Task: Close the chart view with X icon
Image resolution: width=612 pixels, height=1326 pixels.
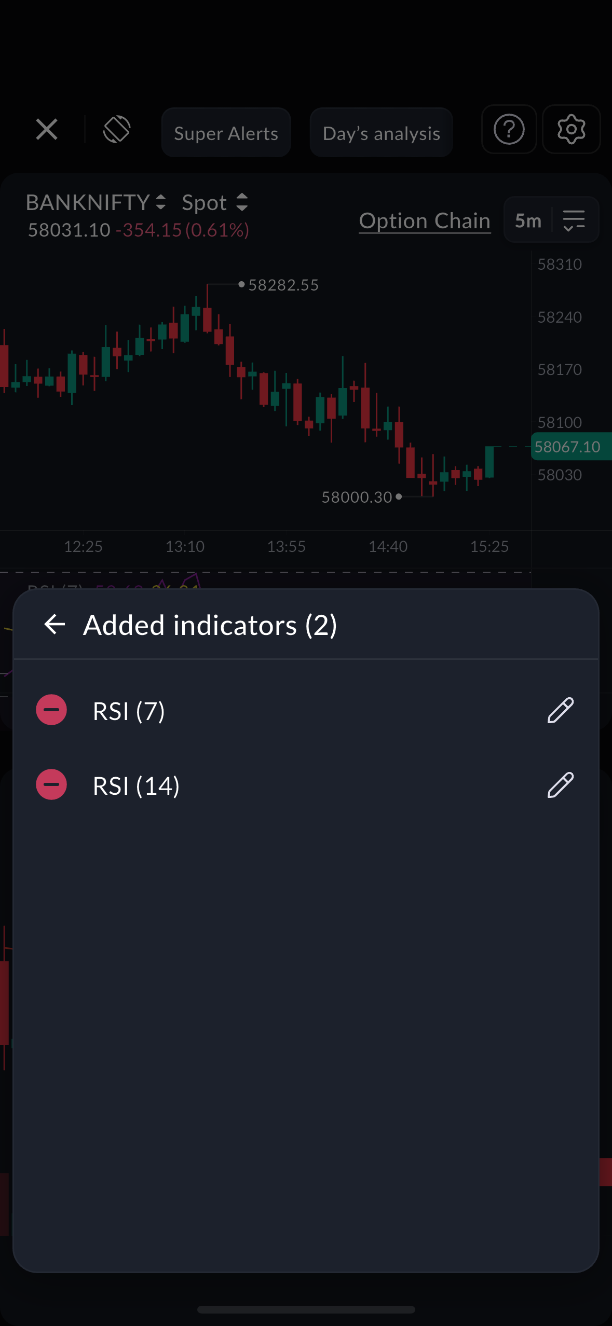Action: click(47, 129)
